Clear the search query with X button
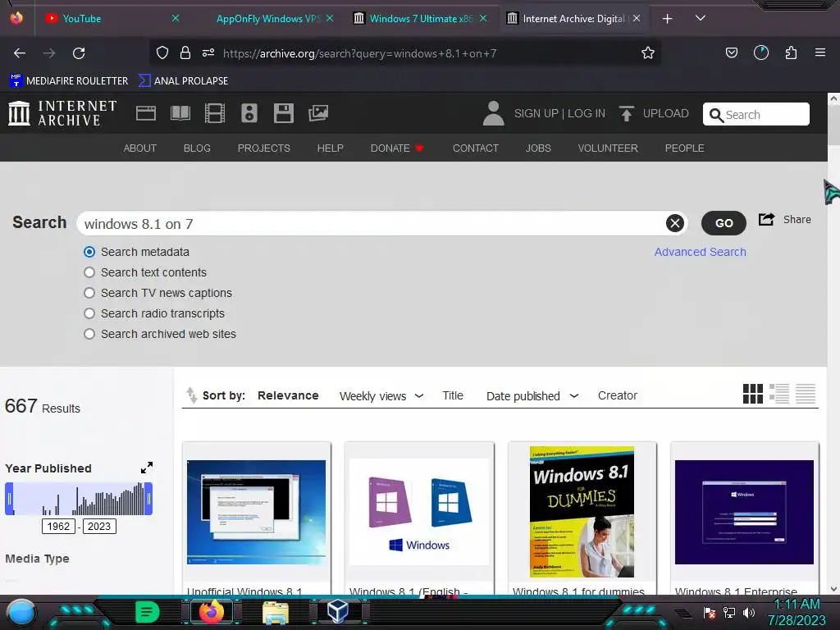Screen dimensions: 840x630 pos(675,223)
